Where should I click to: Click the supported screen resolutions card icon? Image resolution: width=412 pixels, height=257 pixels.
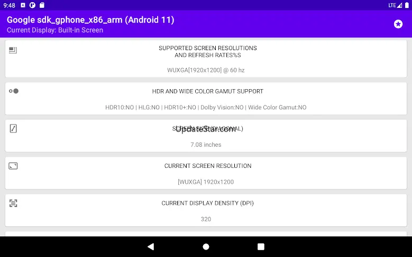point(13,50)
